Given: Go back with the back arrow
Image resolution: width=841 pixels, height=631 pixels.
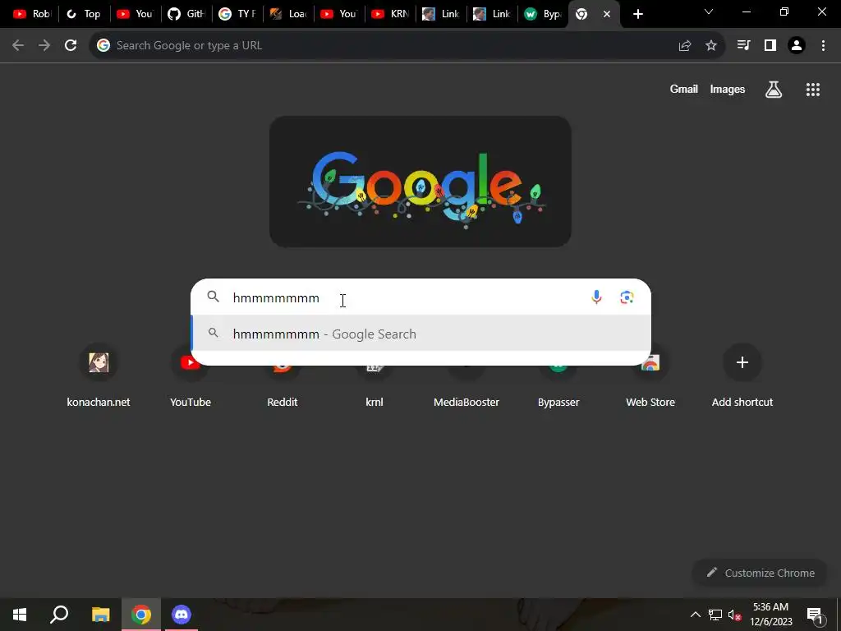Looking at the screenshot, I should [18, 46].
